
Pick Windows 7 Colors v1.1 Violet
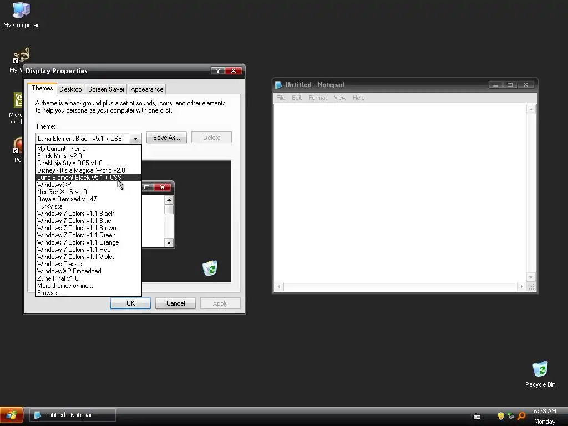coord(88,257)
